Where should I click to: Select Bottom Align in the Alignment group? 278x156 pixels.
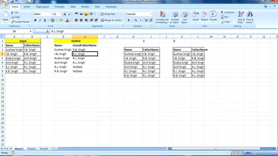click(x=86, y=14)
